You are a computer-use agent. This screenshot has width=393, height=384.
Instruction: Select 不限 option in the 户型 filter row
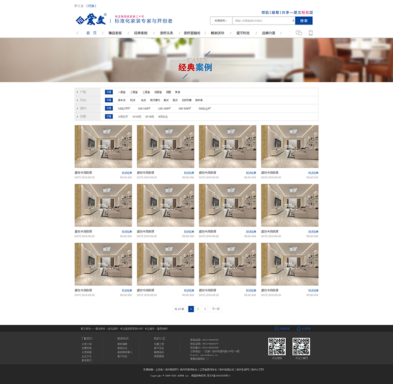(x=109, y=92)
